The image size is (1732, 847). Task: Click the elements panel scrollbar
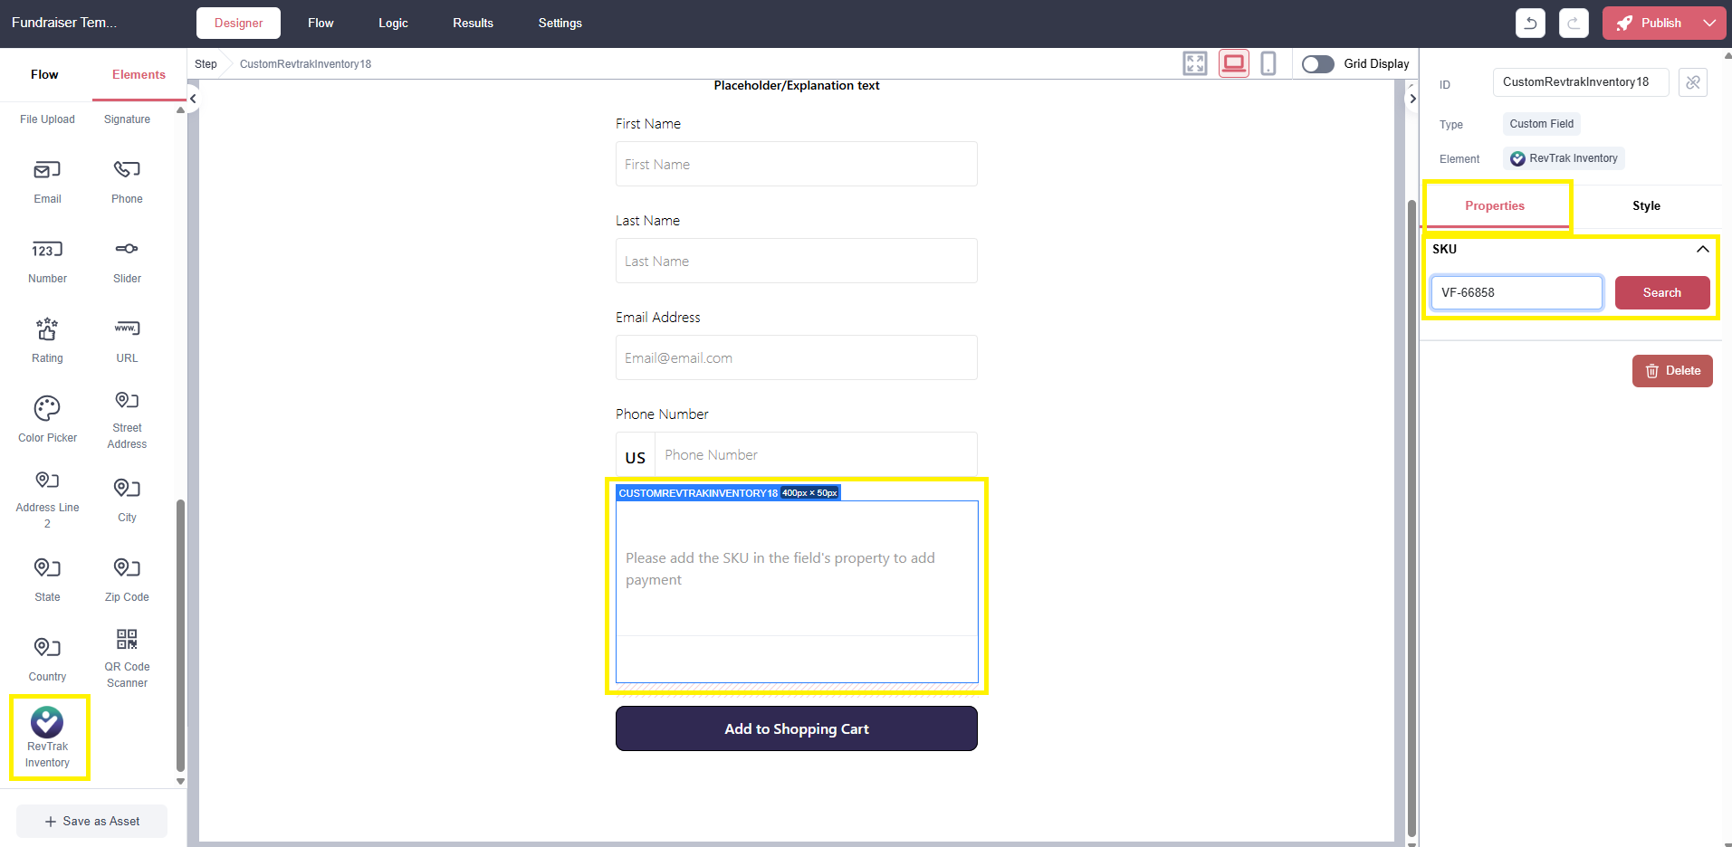click(180, 633)
